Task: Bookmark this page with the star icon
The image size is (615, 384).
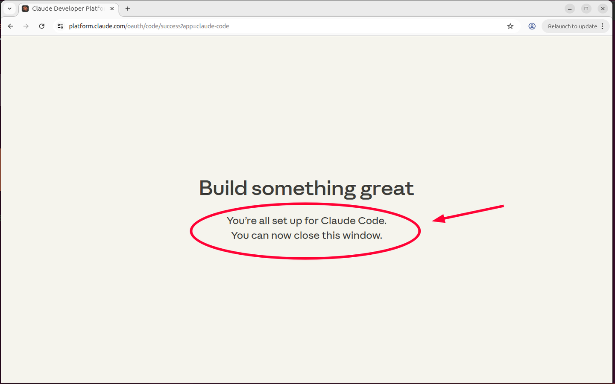Action: tap(510, 26)
